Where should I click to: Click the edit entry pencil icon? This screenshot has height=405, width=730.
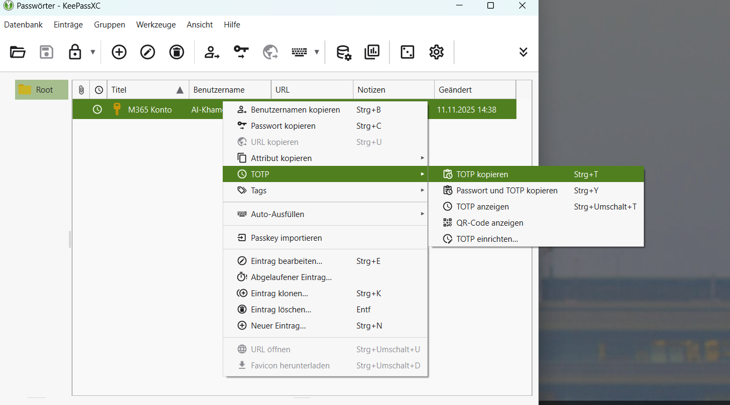tap(147, 52)
